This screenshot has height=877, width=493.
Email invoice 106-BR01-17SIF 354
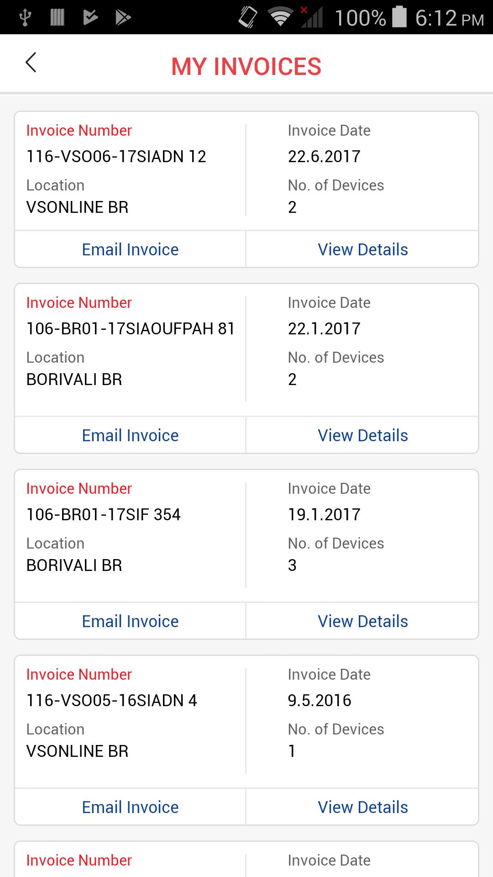pyautogui.click(x=130, y=621)
